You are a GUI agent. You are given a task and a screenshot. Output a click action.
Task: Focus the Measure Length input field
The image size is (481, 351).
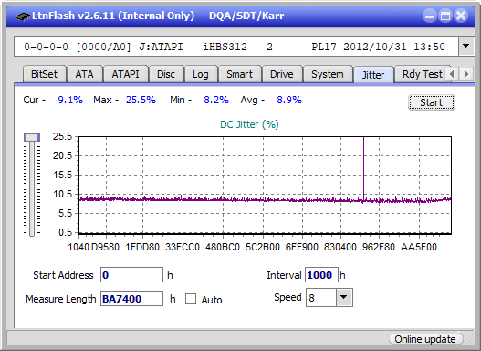click(132, 299)
